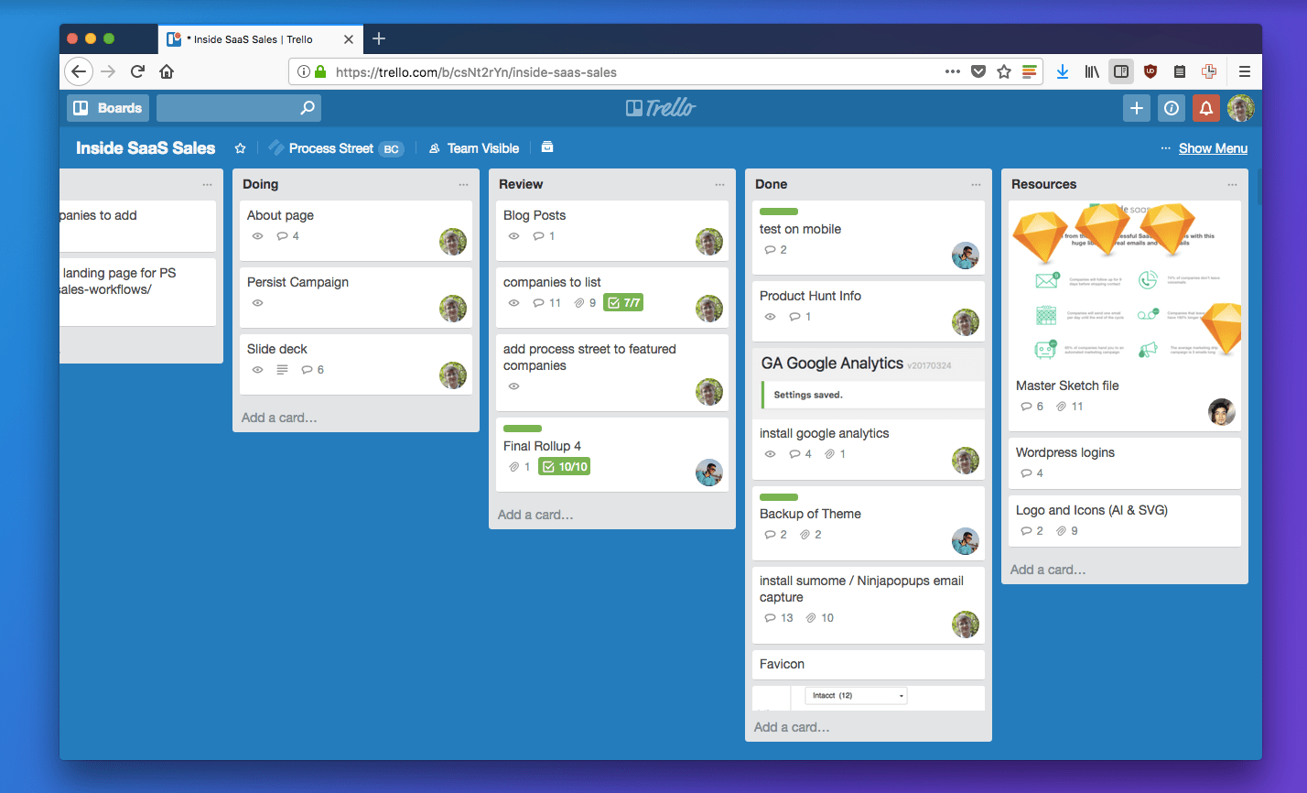Toggle the sidebar view icon in toolbar

pos(1120,71)
